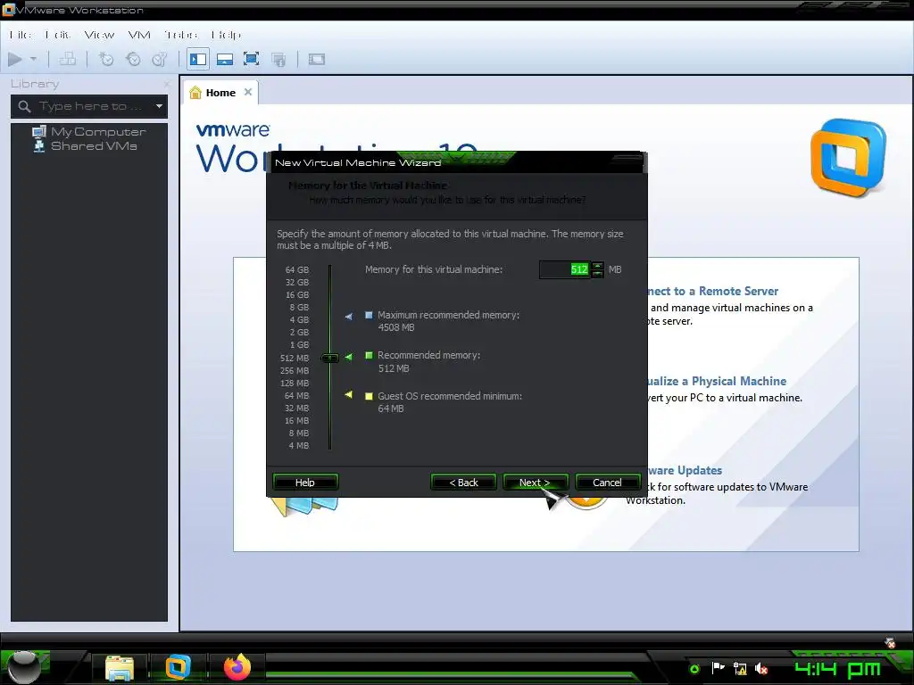Click the Back button in the wizard

(x=463, y=483)
